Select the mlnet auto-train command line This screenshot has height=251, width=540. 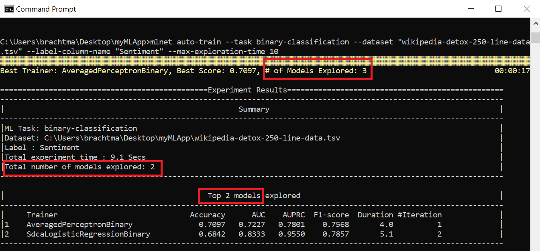coord(241,42)
